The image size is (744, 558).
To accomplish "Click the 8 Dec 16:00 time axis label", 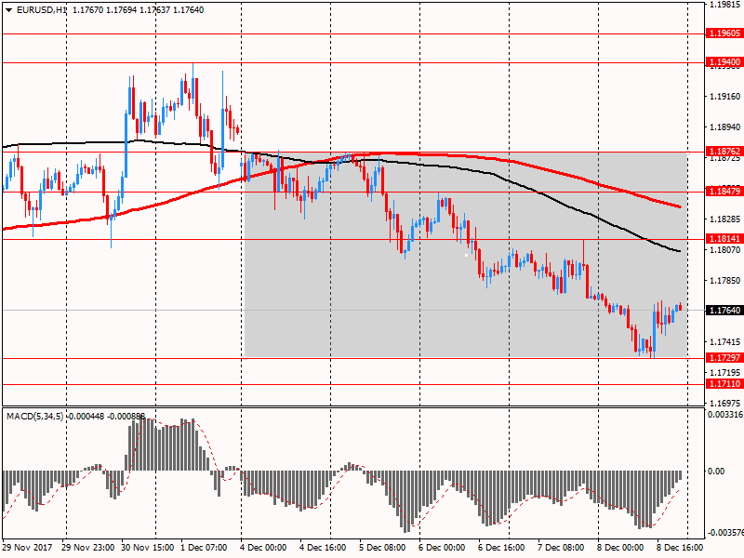I will (x=680, y=547).
